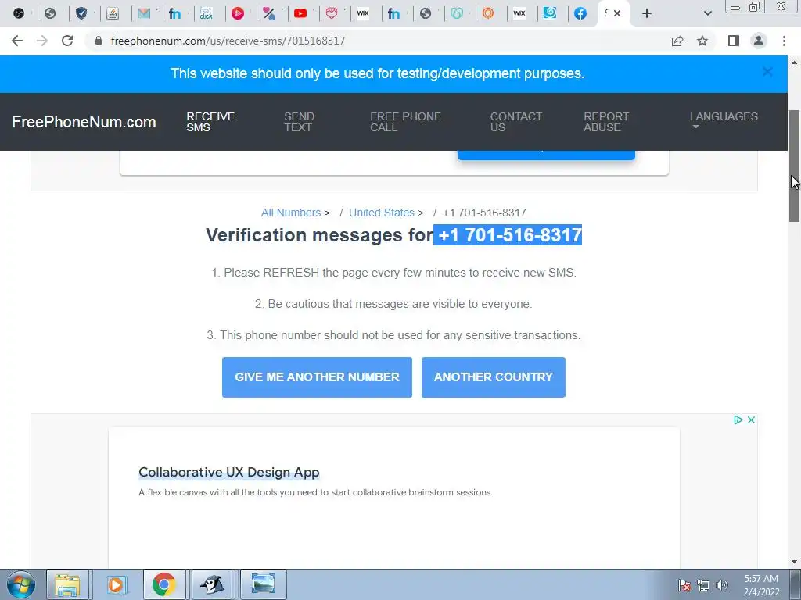Open the media player taskbar icon
Image resolution: width=801 pixels, height=600 pixels.
(x=116, y=584)
